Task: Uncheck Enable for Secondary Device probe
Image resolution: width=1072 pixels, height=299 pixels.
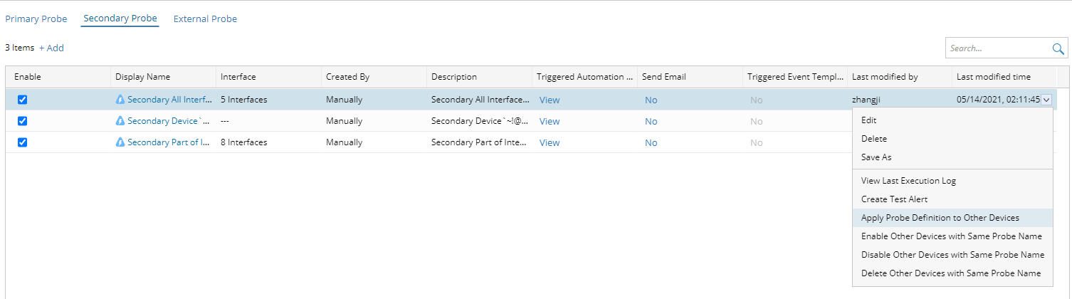Action: (22, 121)
